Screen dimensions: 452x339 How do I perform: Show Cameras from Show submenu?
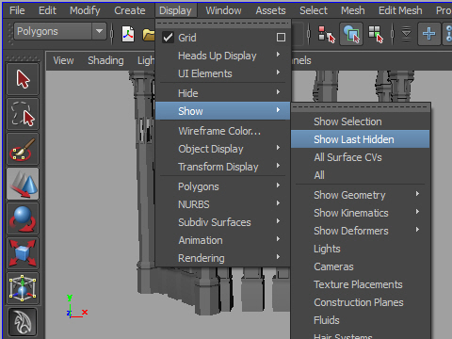(x=361, y=266)
